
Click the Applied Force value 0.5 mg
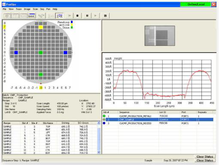click(60, 112)
